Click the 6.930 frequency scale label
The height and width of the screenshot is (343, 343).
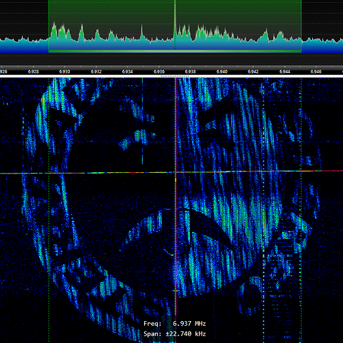(x=64, y=71)
